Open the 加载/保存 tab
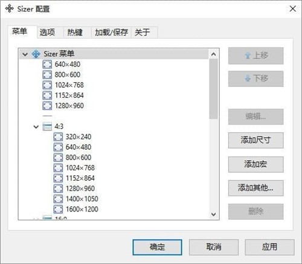302x264 pixels. point(111,32)
